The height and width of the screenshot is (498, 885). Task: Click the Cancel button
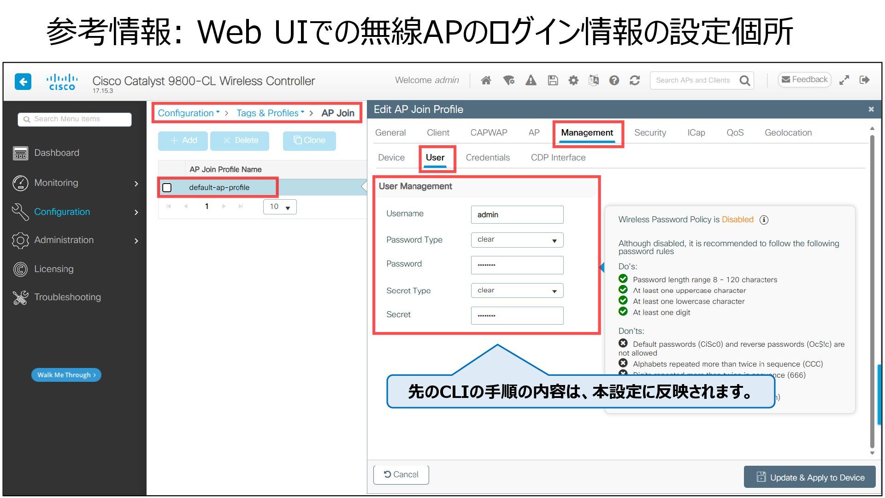pyautogui.click(x=401, y=474)
